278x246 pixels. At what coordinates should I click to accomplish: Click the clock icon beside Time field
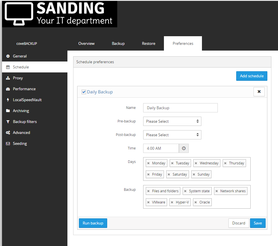point(184,148)
